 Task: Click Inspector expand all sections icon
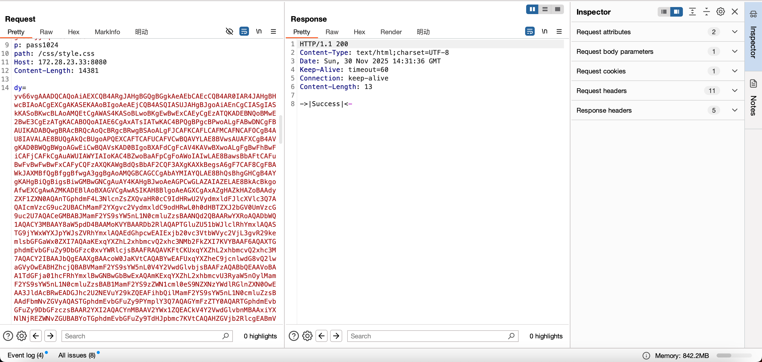pyautogui.click(x=692, y=12)
